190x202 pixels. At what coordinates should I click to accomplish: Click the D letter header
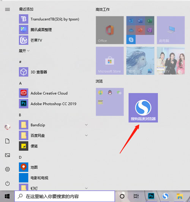click(20, 157)
